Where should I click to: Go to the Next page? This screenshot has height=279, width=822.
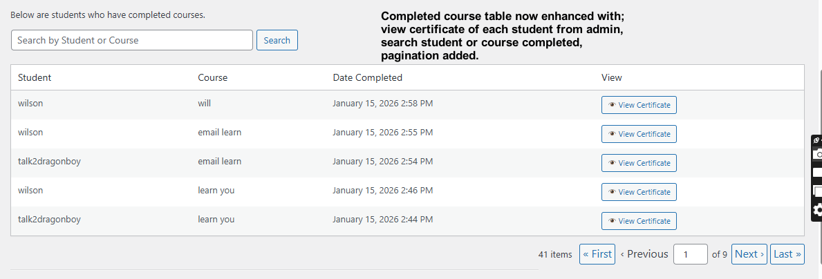click(749, 254)
